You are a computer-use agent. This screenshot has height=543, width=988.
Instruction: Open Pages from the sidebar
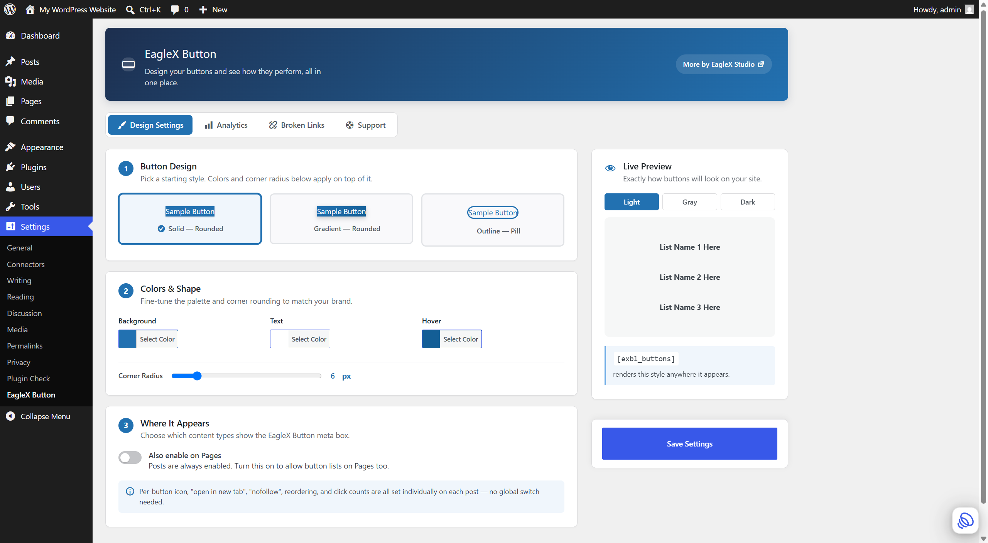click(46, 101)
